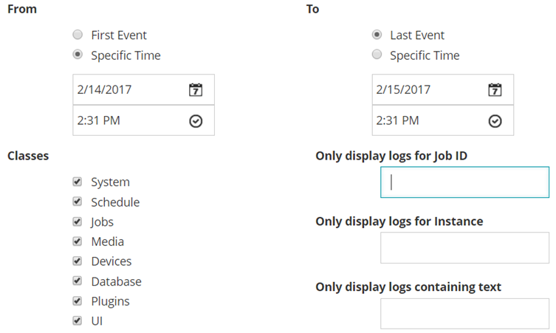Open the To time clock picker
Screen dimensions: 556x333
point(495,121)
